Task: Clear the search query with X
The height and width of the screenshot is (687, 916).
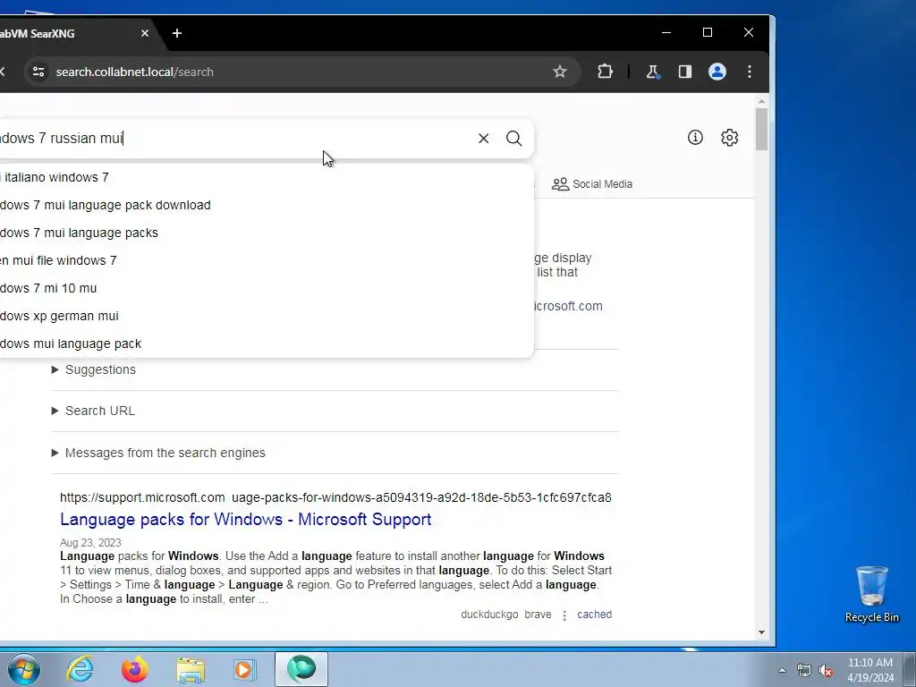Action: 484,139
